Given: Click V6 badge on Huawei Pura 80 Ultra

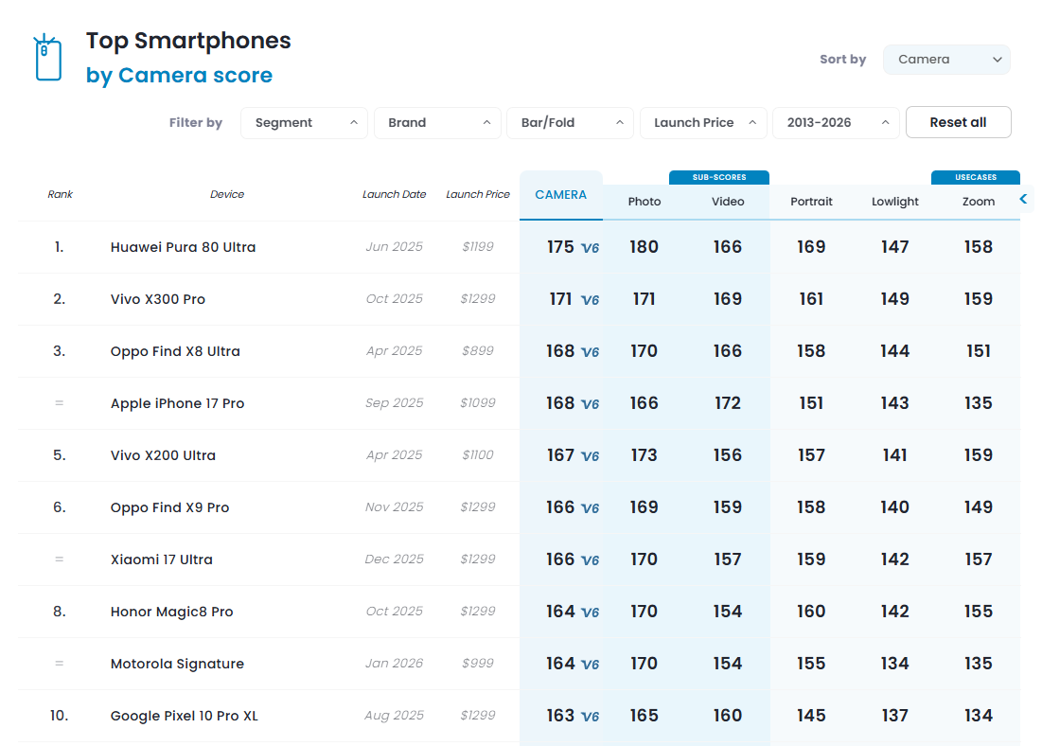Looking at the screenshot, I should click(x=591, y=248).
